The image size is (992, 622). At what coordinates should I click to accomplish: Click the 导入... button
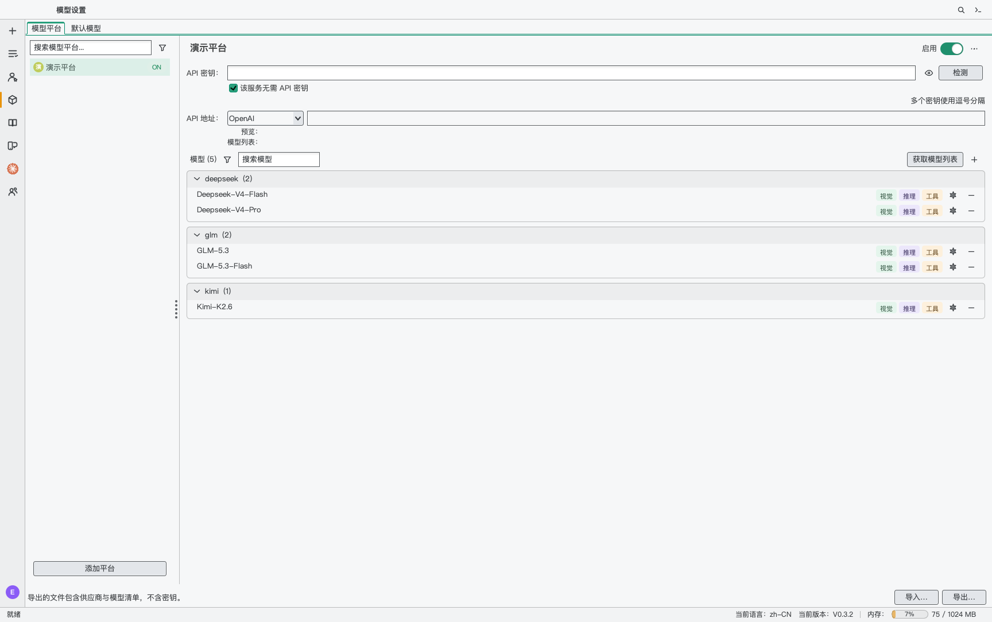tap(916, 597)
